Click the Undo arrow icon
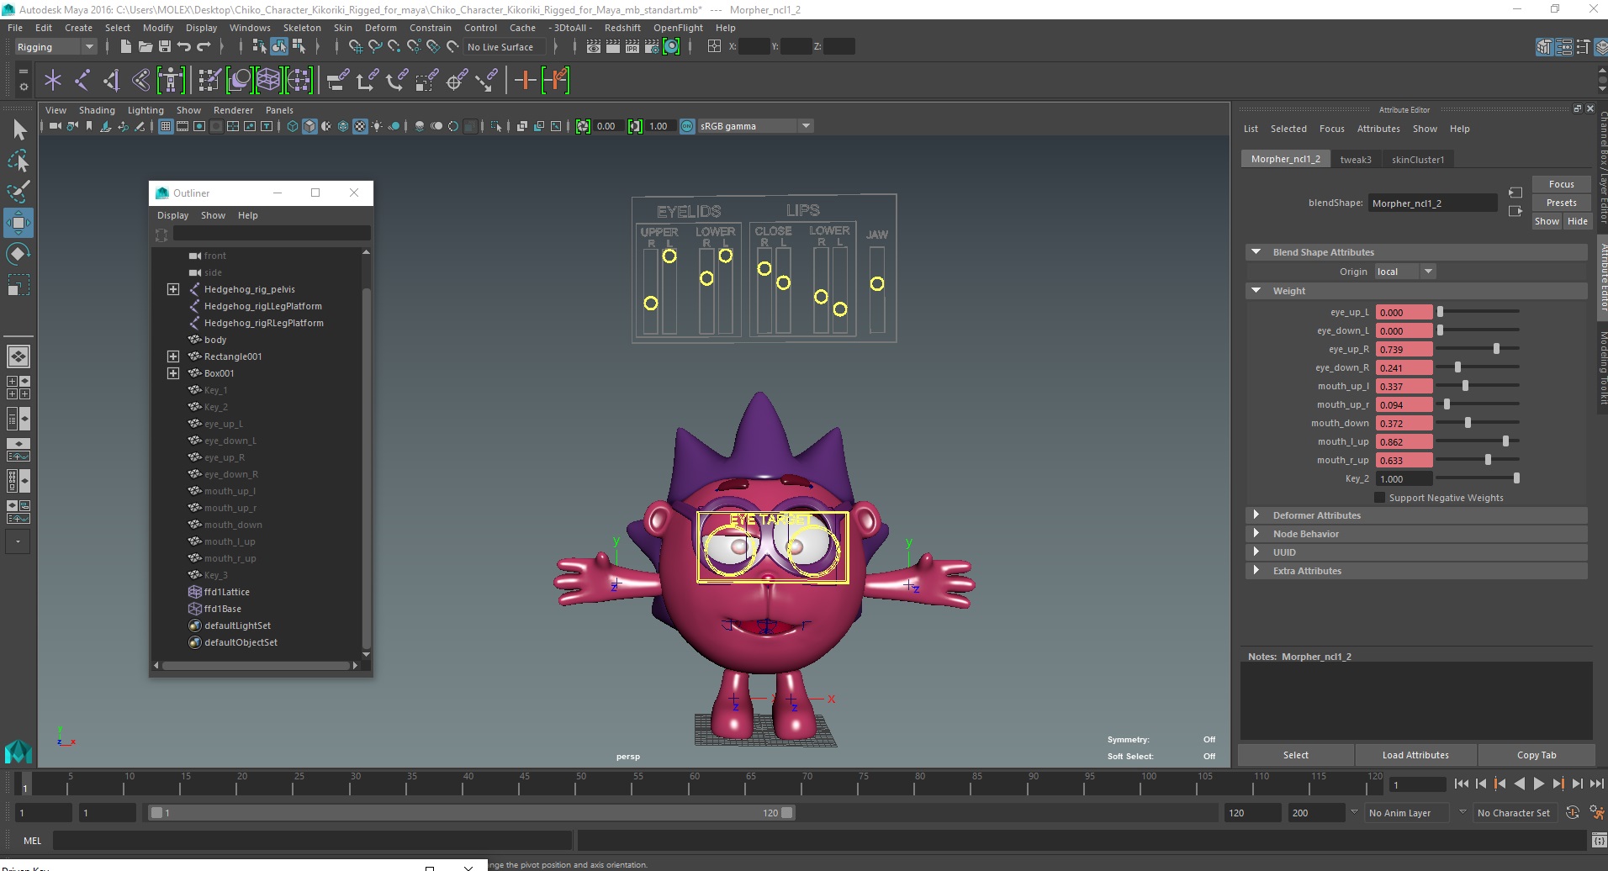The image size is (1608, 871). pos(184,47)
